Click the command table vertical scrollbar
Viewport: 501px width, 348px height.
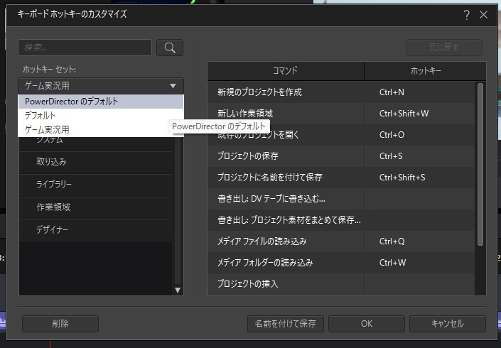[480, 165]
